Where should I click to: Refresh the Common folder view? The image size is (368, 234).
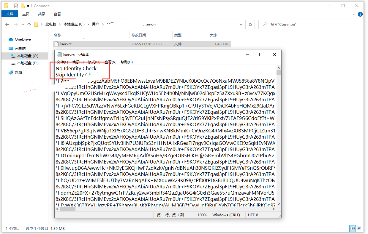pos(250,25)
